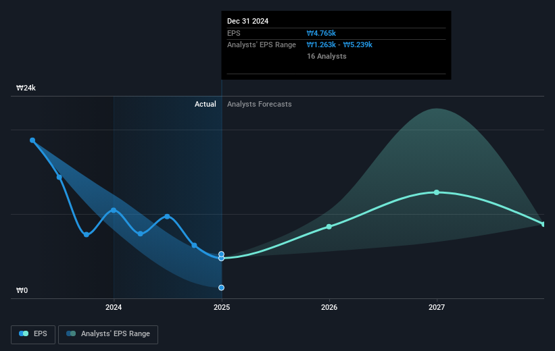Click the Dec 31 2024 tooltip date
Screen dimensions: 555x351
(x=248, y=21)
